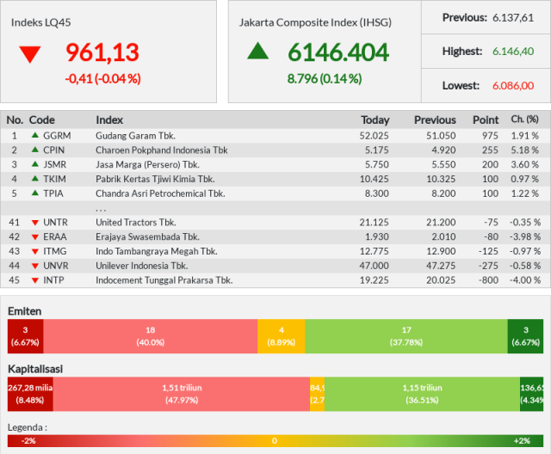Click the 'Code' column header

click(42, 120)
